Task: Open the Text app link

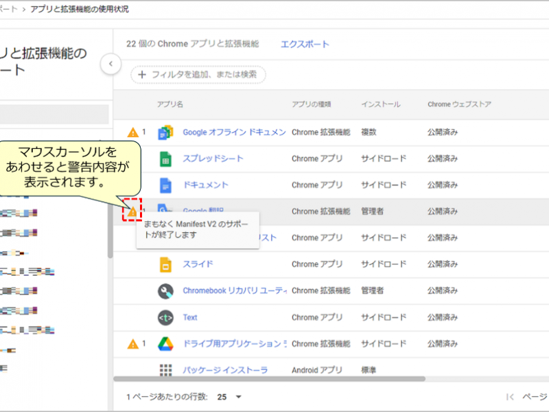Action: point(190,317)
